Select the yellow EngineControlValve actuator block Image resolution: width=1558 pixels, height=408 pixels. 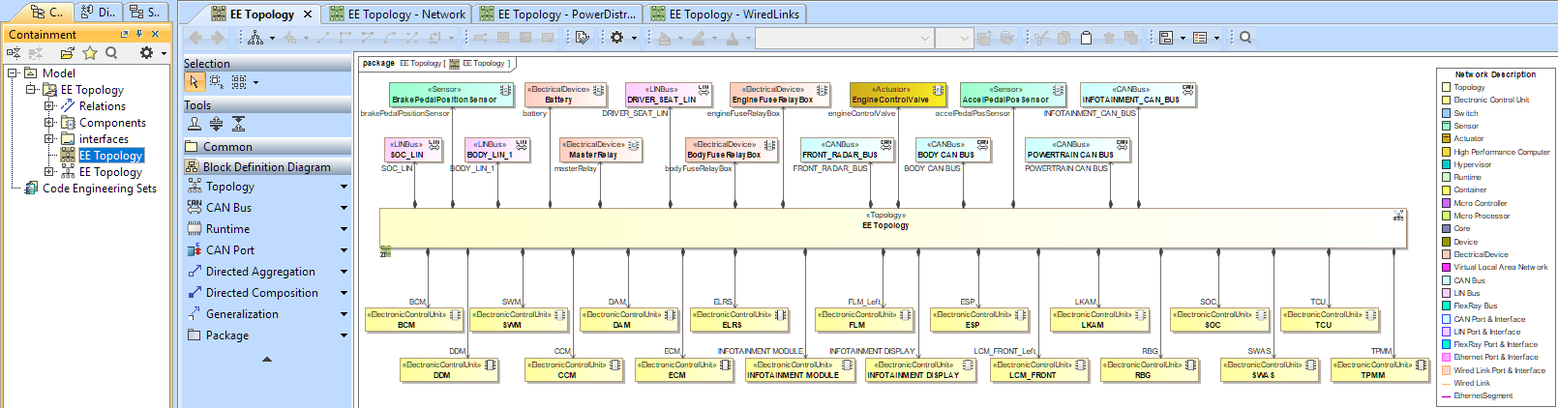point(897,95)
